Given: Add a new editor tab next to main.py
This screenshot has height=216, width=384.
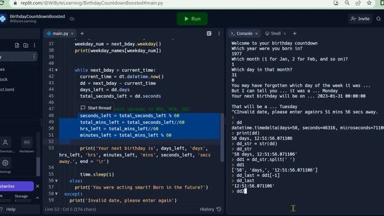Looking at the screenshot, I should coord(82,34).
